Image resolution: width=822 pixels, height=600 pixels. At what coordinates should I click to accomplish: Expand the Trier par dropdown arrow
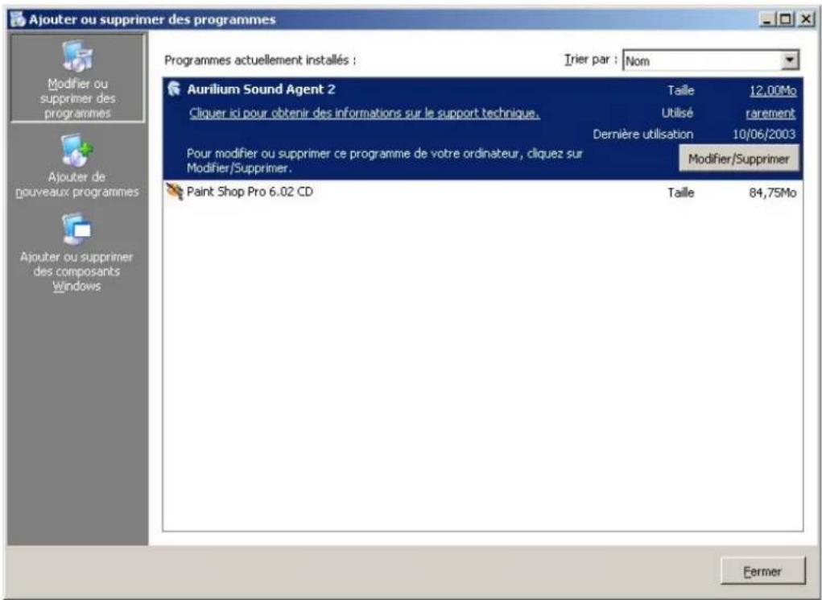coord(790,60)
